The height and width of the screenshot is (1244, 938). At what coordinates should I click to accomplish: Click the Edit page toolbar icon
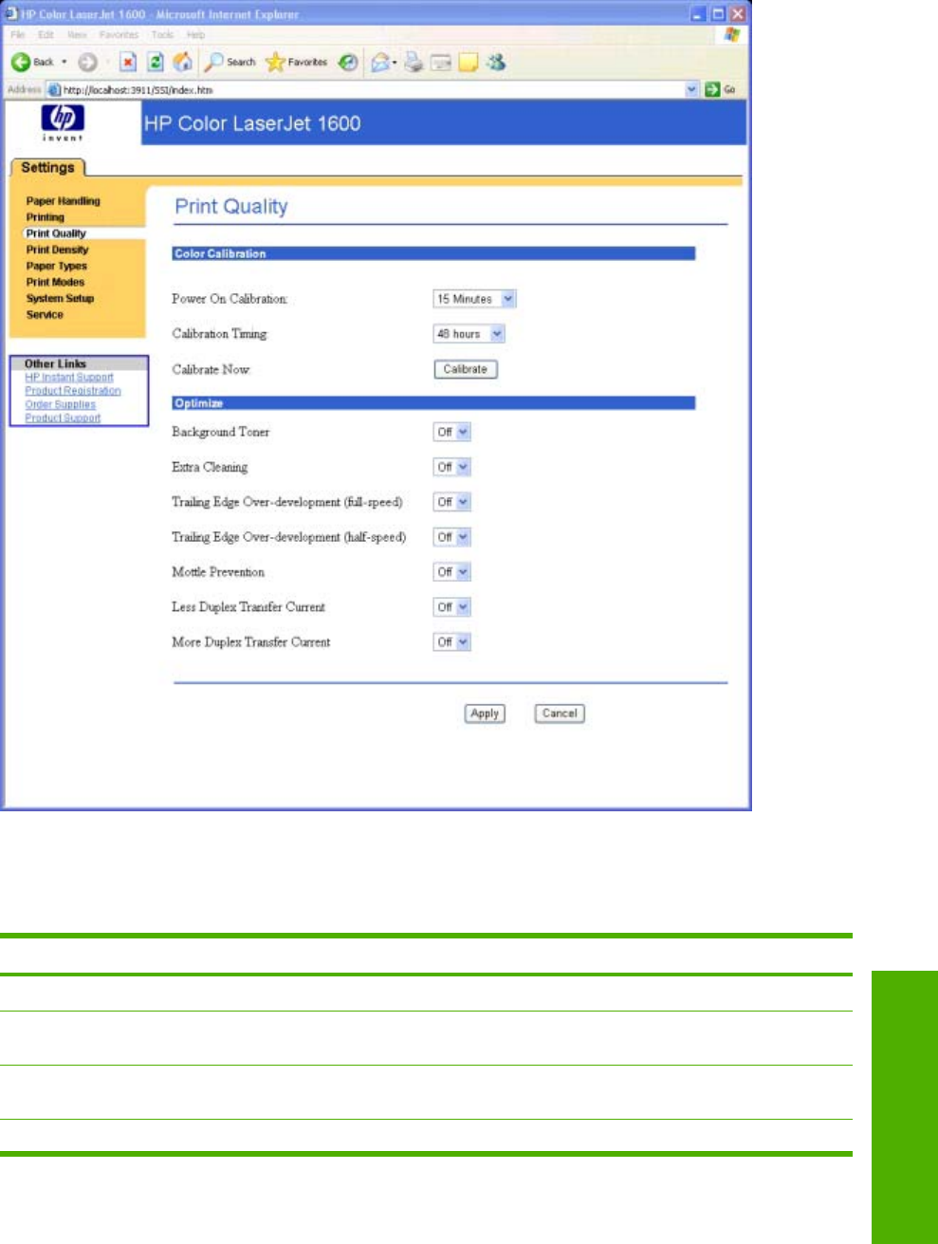[440, 63]
